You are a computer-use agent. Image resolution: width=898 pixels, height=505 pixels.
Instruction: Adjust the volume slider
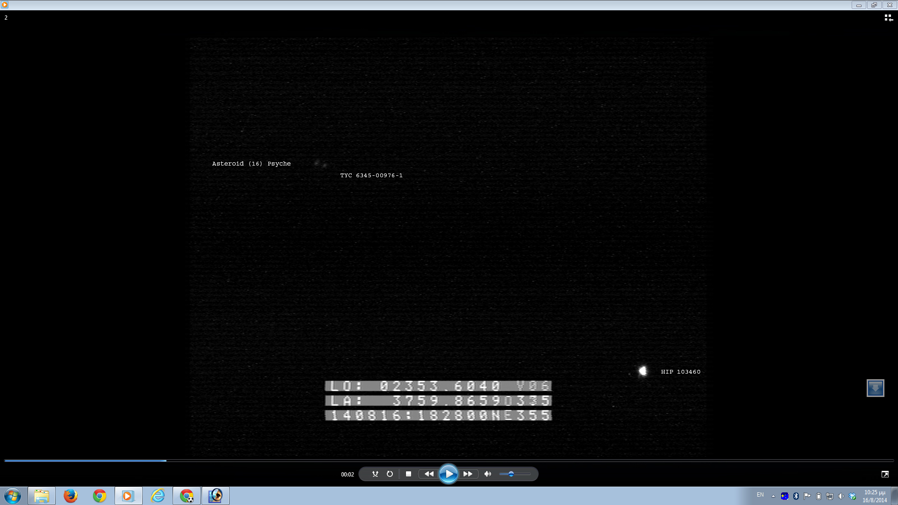511,474
